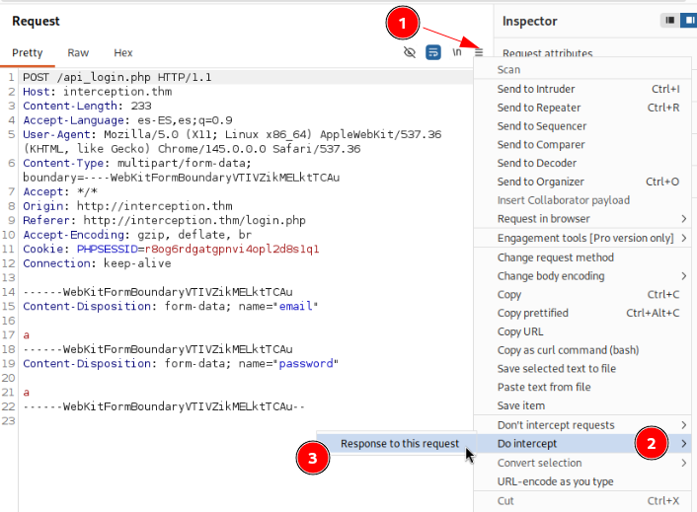697x512 pixels.
Task: Click the User-Agent header line
Action: click(x=232, y=142)
